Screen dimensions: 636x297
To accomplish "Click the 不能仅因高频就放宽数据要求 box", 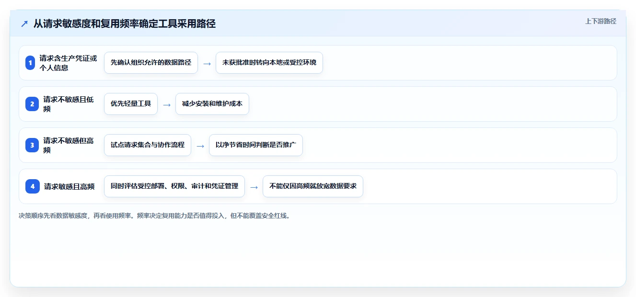I will pyautogui.click(x=313, y=186).
